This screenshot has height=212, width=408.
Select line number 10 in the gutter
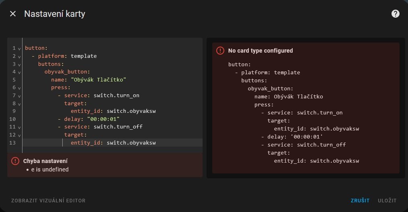12,119
